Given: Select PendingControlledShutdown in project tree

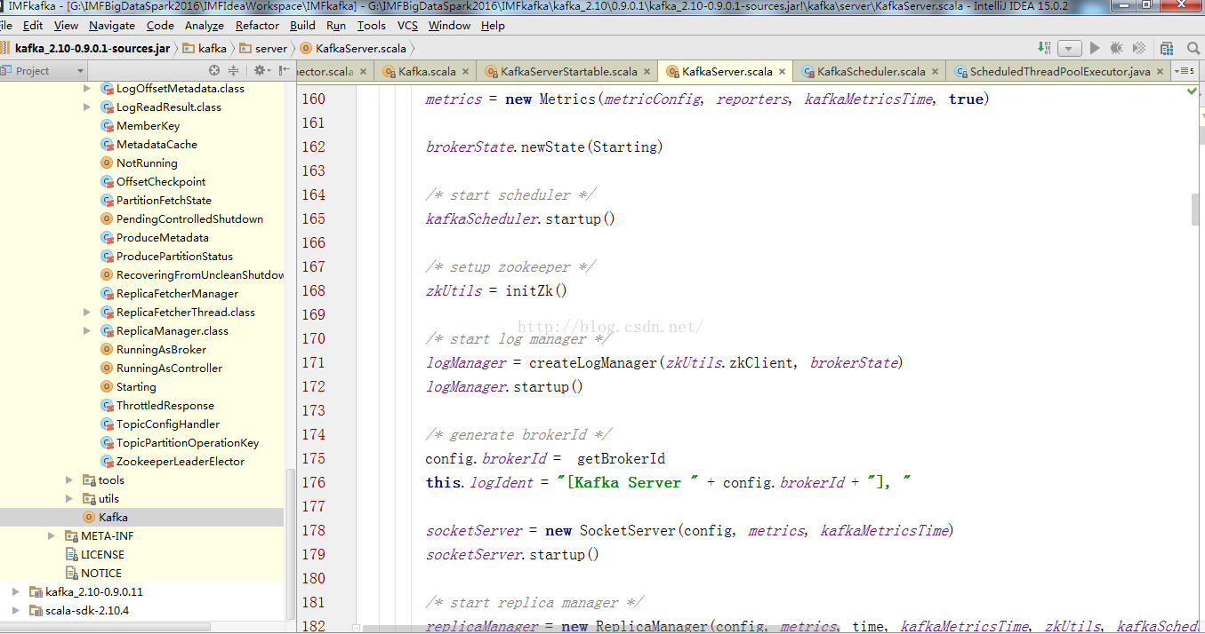Looking at the screenshot, I should (189, 219).
